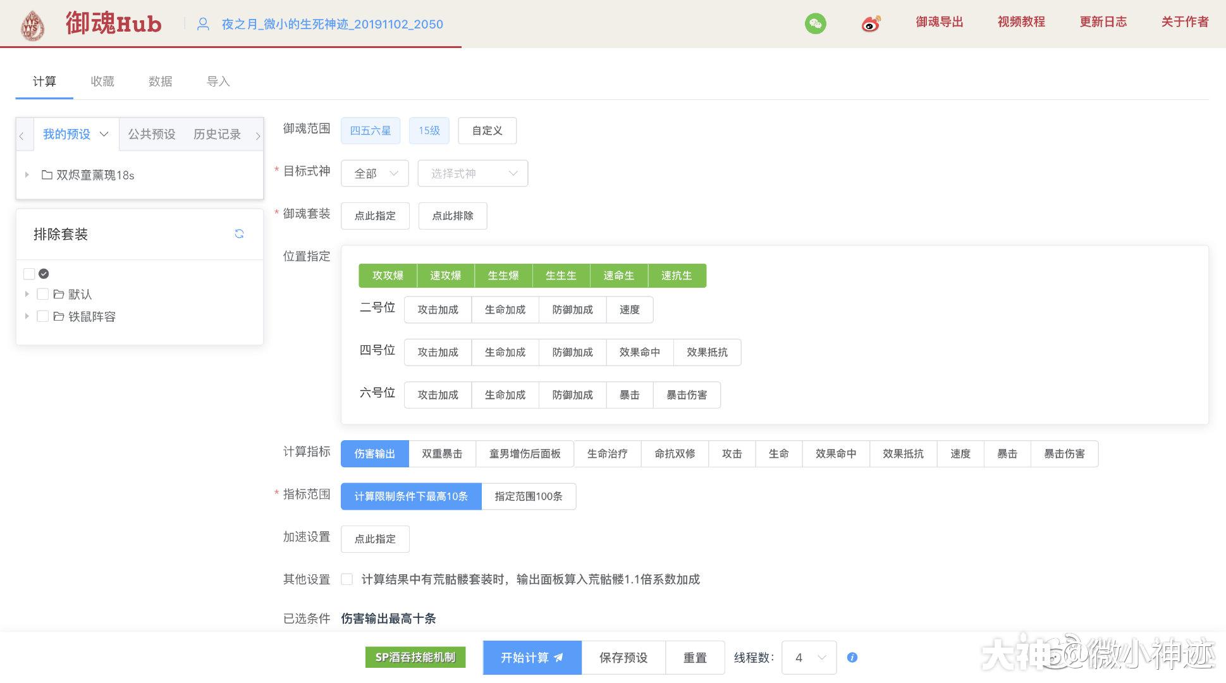The height and width of the screenshot is (683, 1226).
Task: Click the dark checkmark circle icon
Action: (44, 274)
